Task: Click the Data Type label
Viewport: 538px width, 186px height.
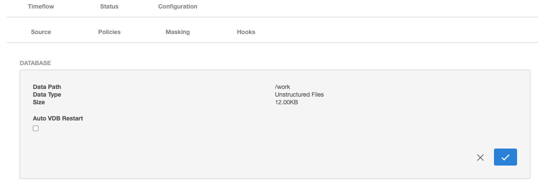Action: [47, 94]
